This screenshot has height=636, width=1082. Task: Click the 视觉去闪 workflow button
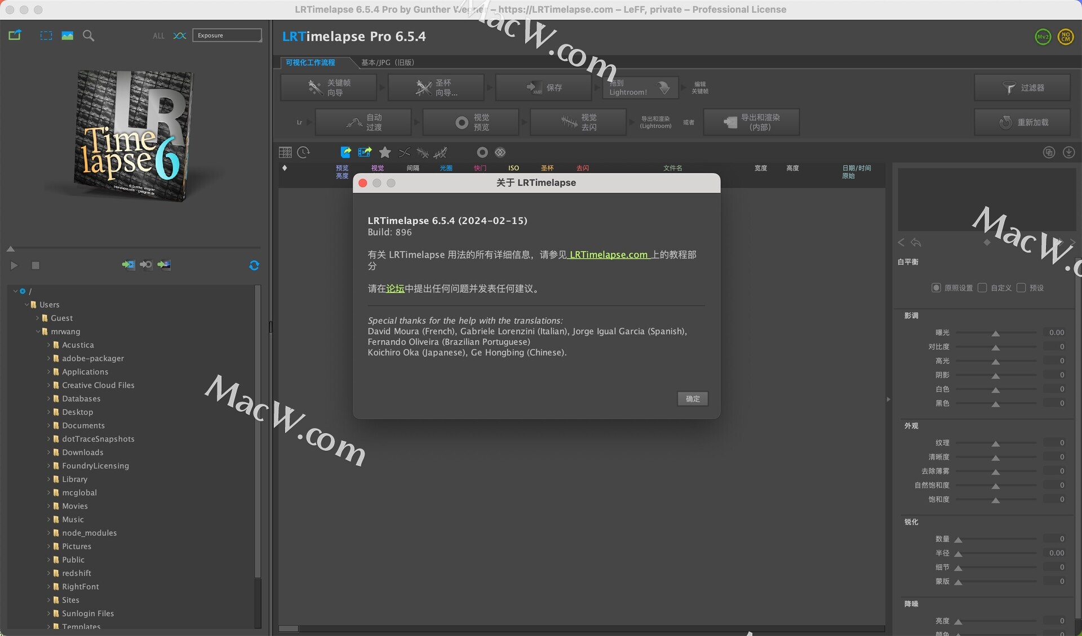coord(579,122)
